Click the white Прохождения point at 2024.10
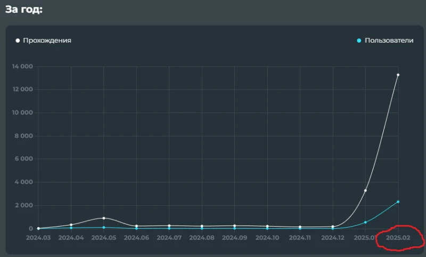The image size is (426, 257). point(267,226)
